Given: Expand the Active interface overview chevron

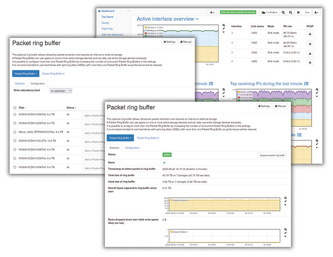Looking at the screenshot, I should click(x=197, y=19).
